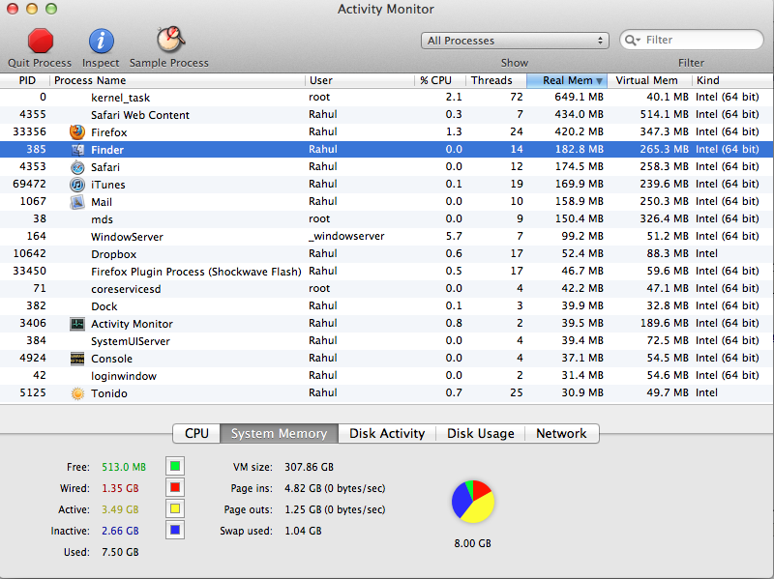Click the red Quit Process stop icon

point(40,41)
